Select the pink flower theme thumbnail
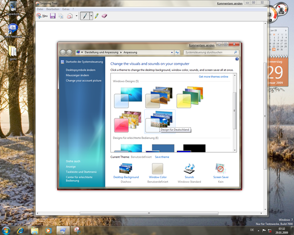 click(128, 121)
